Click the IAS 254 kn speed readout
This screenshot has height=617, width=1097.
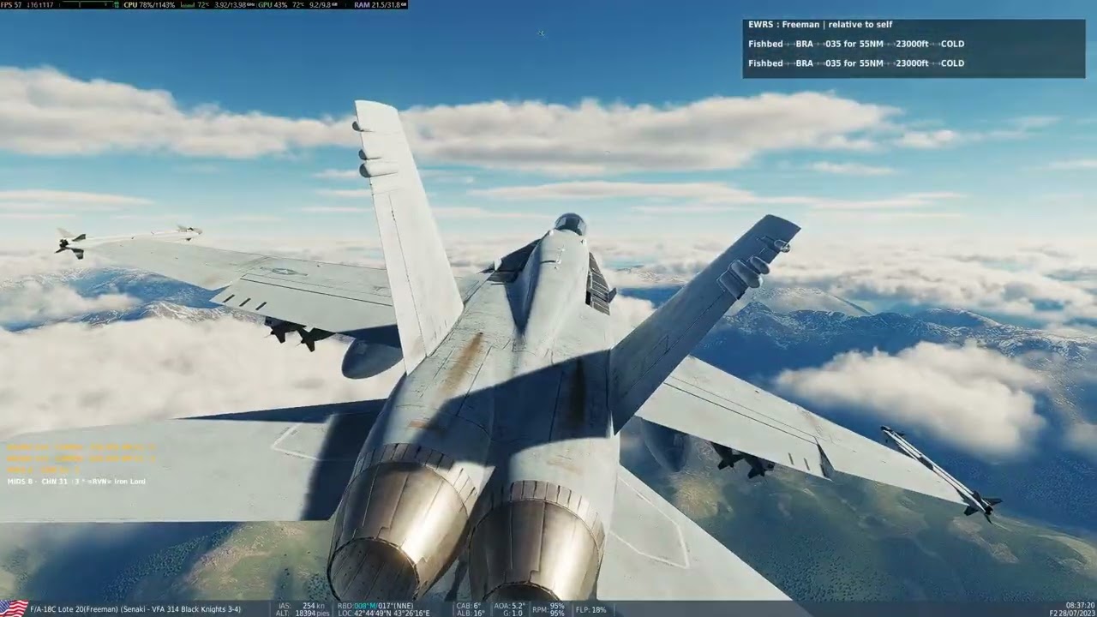(x=303, y=606)
